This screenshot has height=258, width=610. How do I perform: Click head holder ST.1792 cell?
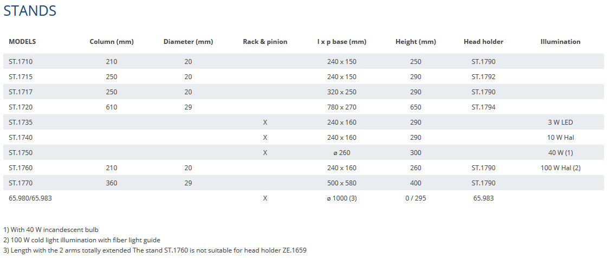(483, 76)
